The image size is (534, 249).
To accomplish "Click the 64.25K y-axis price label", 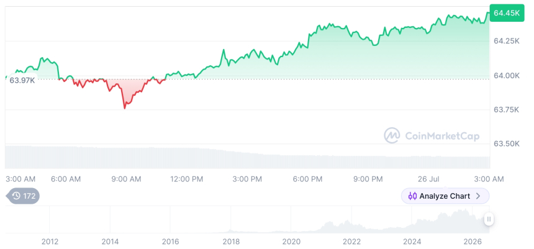I will 507,41.
